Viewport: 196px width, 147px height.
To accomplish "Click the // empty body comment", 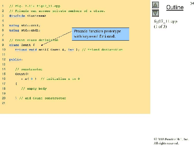I will tap(34, 89).
